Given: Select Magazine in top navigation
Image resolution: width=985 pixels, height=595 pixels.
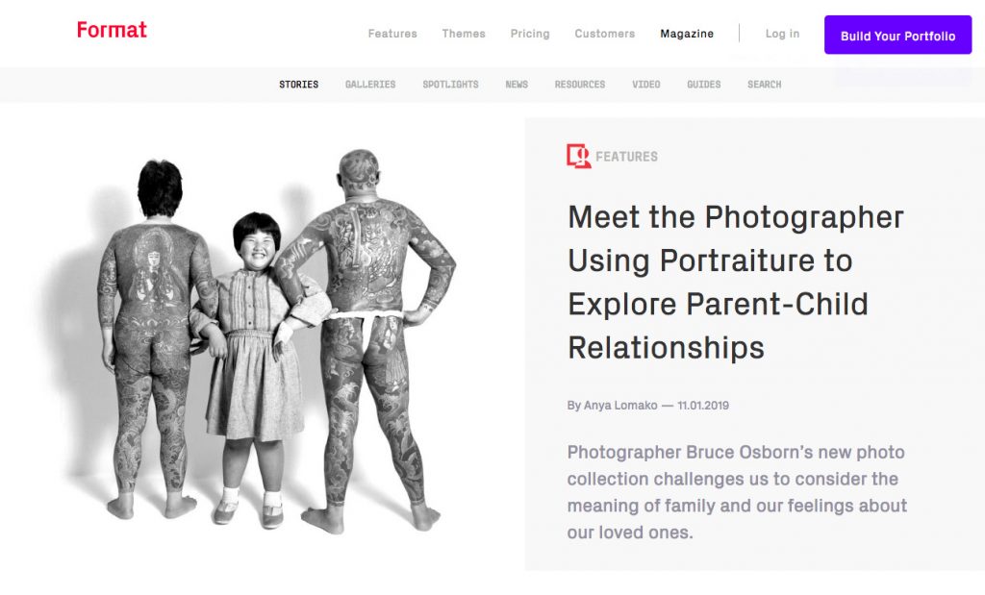Looking at the screenshot, I should (687, 34).
